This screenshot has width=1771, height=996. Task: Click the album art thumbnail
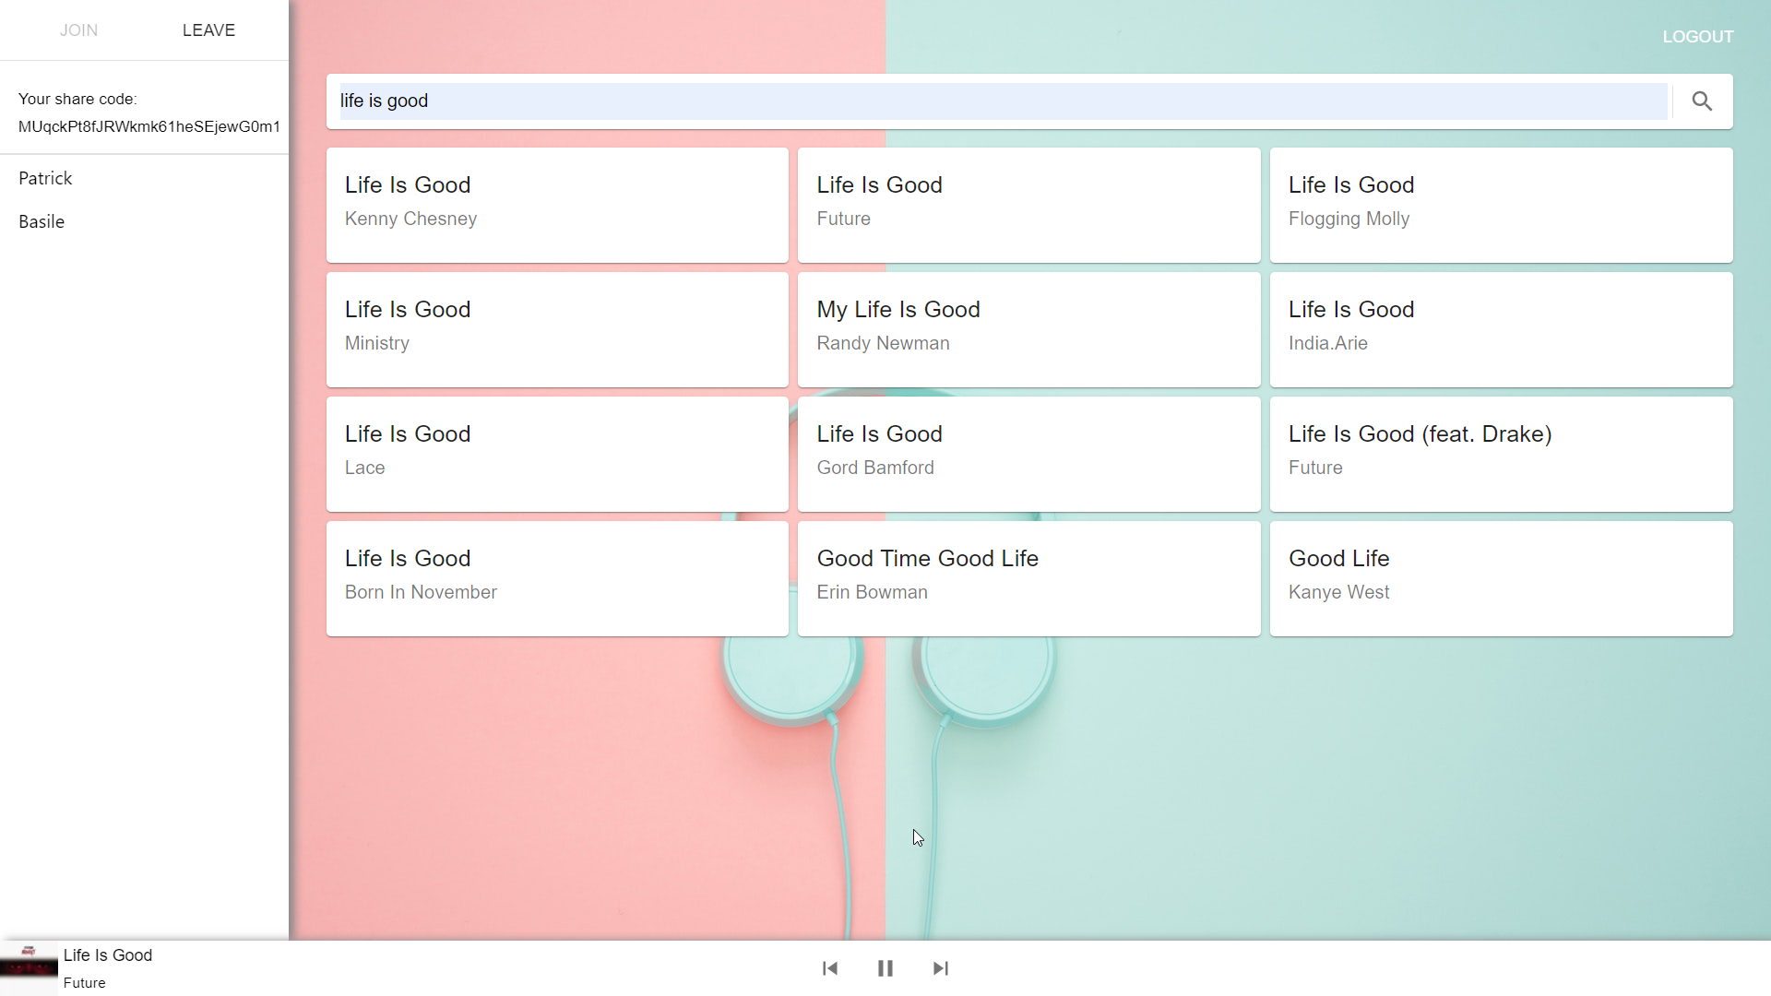[x=29, y=967]
